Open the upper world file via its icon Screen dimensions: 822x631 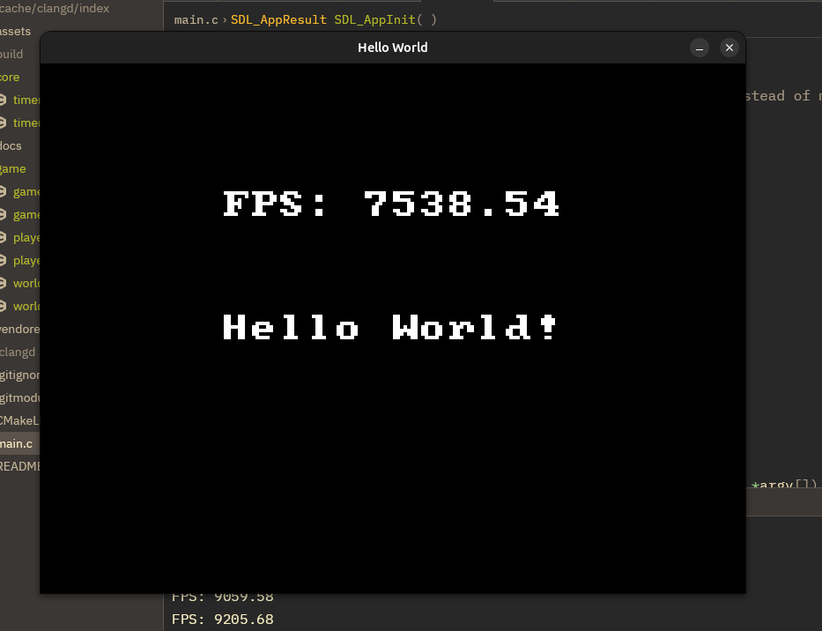pyautogui.click(x=4, y=283)
